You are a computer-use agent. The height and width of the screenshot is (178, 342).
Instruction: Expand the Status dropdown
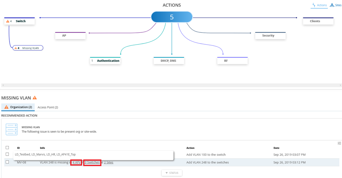pos(172,173)
